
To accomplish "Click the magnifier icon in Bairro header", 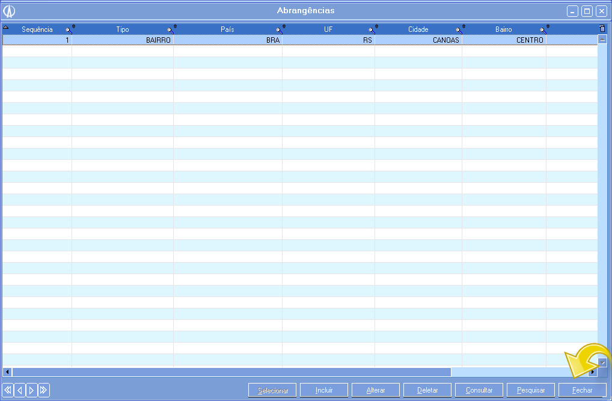I will [543, 31].
